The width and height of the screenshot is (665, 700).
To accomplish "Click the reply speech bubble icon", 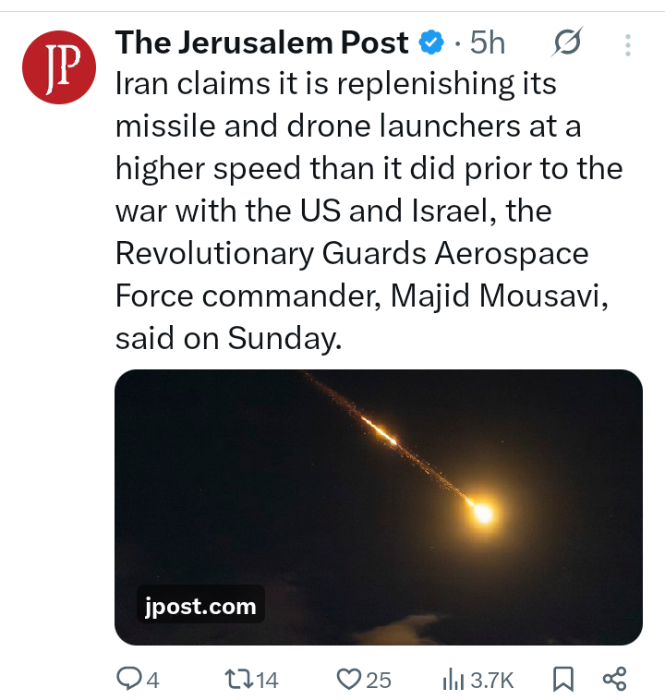I will point(129,680).
